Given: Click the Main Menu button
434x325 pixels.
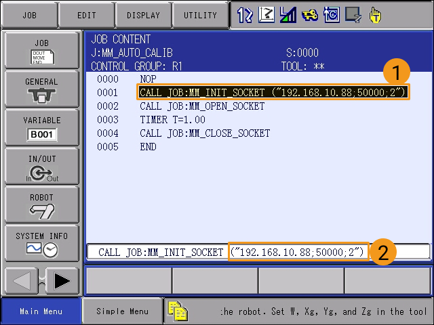Looking at the screenshot, I should click(41, 311).
